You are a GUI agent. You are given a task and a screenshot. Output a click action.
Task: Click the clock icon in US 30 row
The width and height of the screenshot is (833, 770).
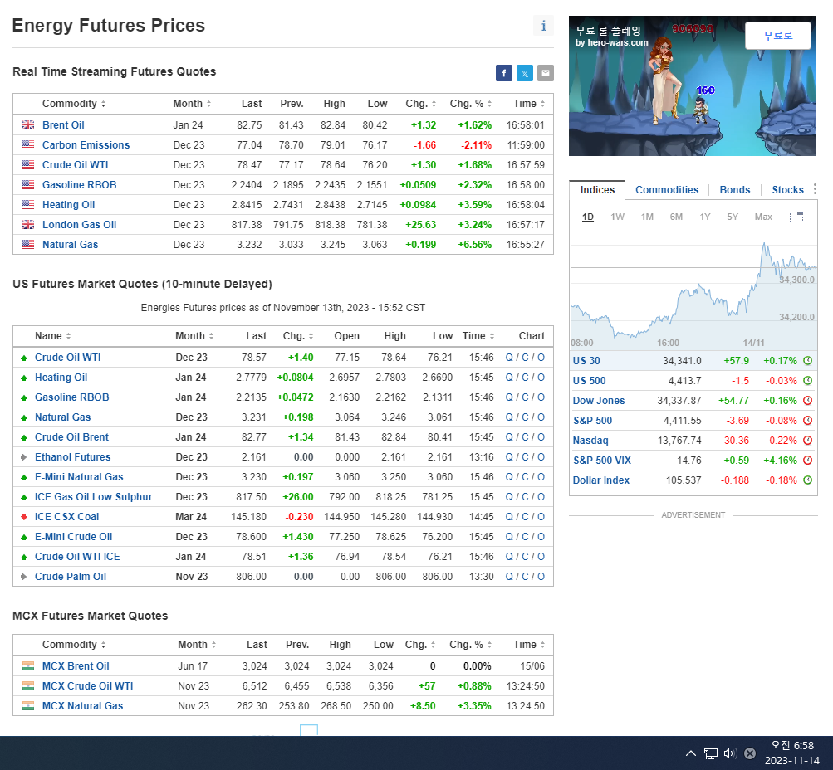pos(807,361)
